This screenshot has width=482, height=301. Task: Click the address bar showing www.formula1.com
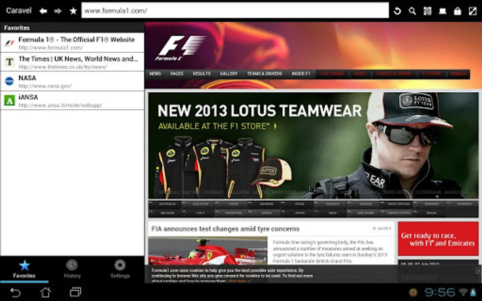(x=235, y=11)
